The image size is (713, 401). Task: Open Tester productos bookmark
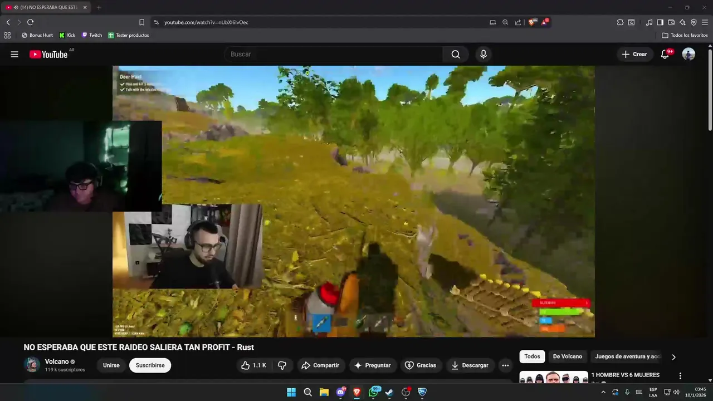[x=129, y=35]
